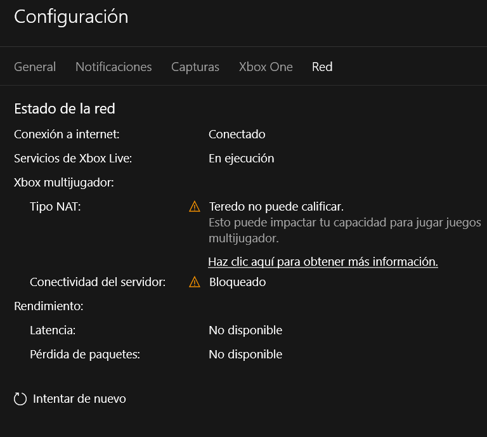The width and height of the screenshot is (487, 437).
Task: Click the Configuración page title
Action: point(71,17)
